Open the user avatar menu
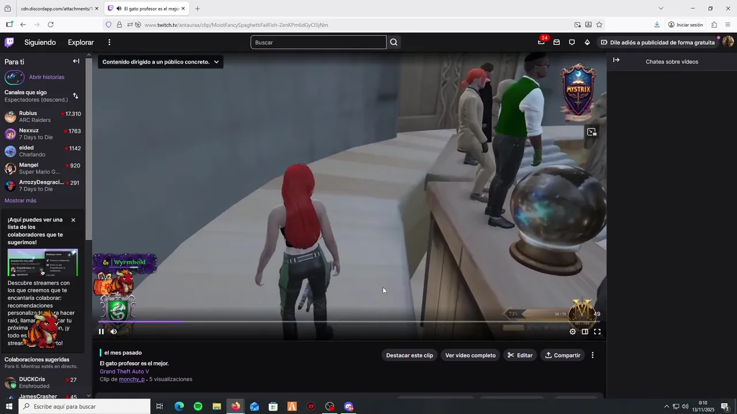 (728, 42)
